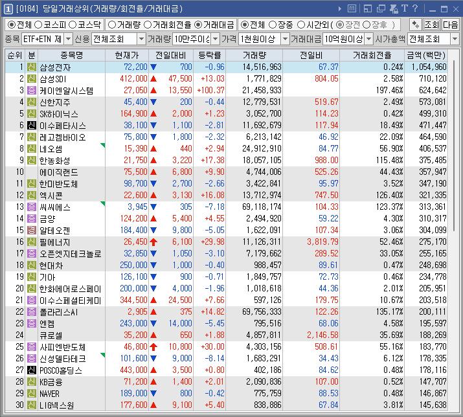Open the 거래대금 10억원이상 dropdown
Viewport: 463px width, 417px height.
coord(369,39)
